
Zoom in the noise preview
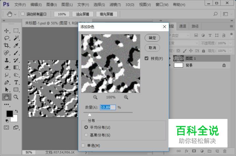pos(126,97)
